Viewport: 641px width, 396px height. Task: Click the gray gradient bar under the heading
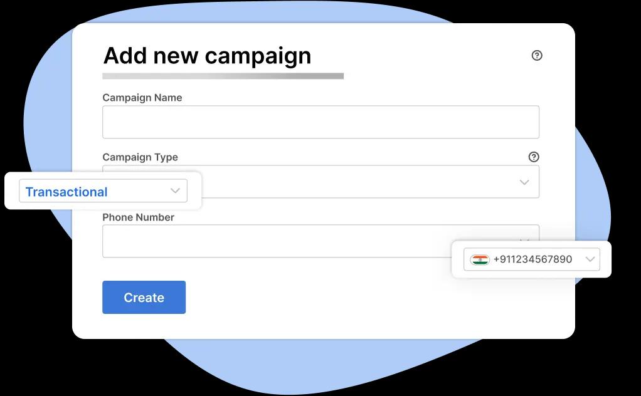click(x=223, y=76)
